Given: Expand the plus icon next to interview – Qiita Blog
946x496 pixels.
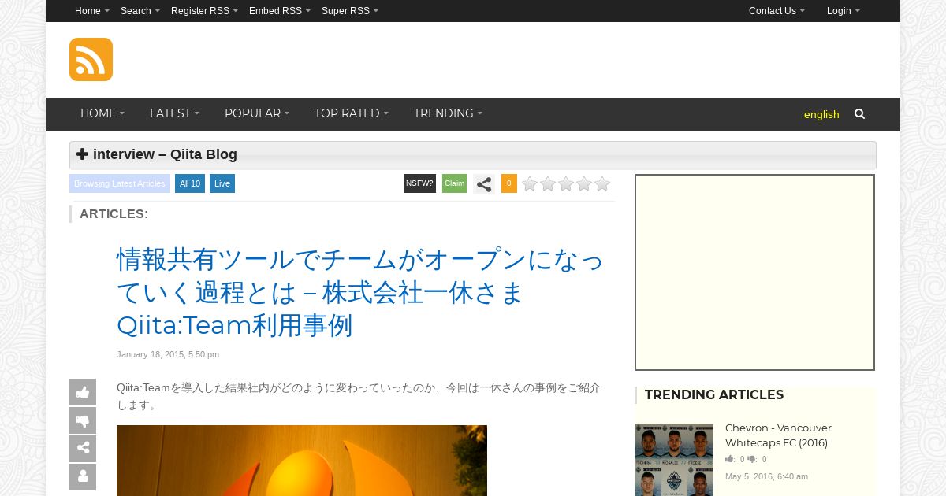Looking at the screenshot, I should tap(82, 154).
